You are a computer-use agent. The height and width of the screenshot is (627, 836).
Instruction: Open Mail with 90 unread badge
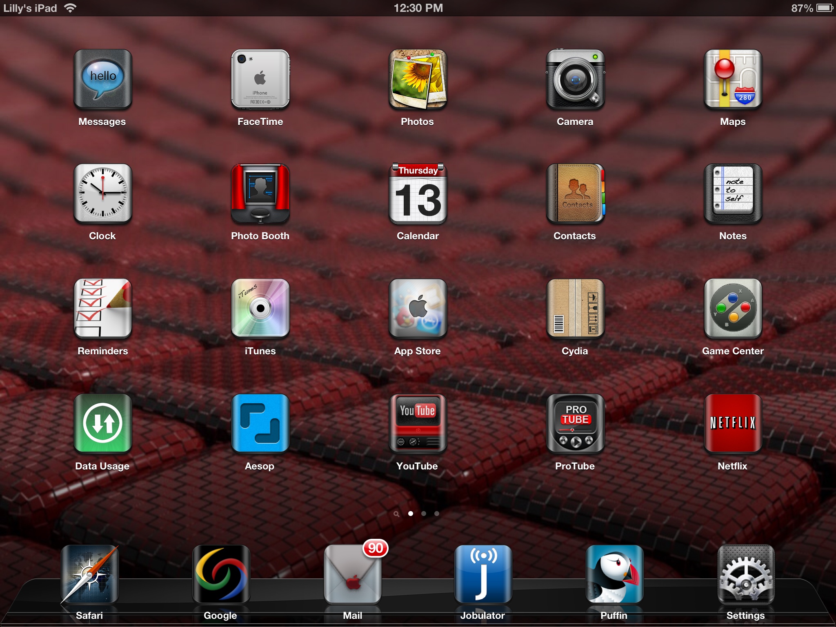tap(353, 574)
